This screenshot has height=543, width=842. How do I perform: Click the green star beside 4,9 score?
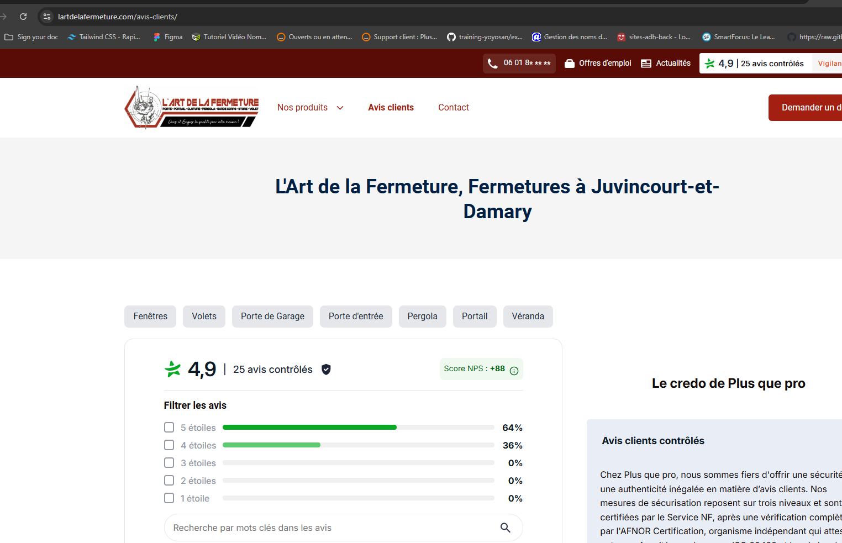tap(173, 368)
